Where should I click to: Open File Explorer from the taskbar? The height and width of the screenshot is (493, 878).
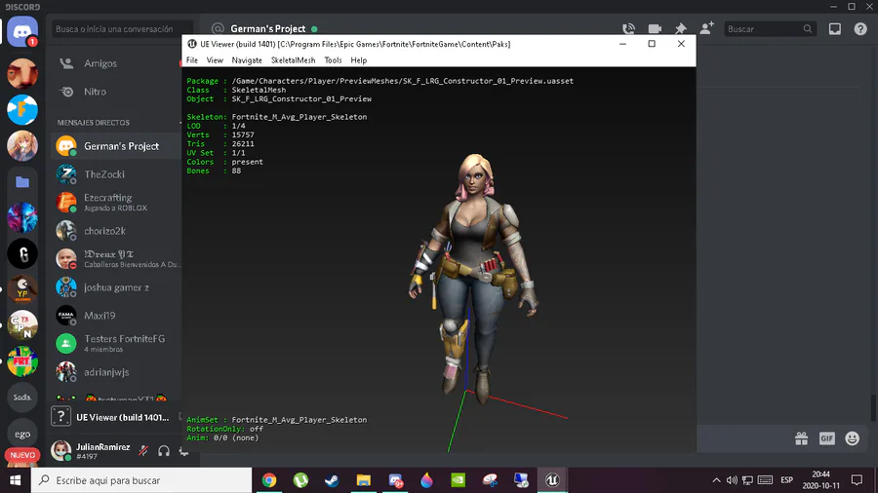(x=364, y=480)
